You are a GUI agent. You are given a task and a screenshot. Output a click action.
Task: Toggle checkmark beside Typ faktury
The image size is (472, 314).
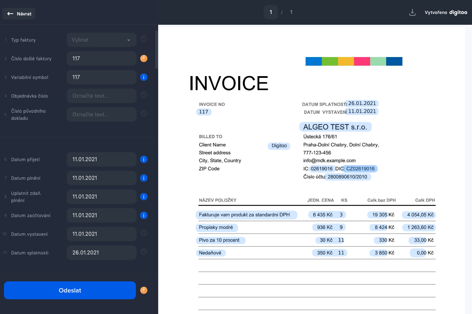pos(144,39)
